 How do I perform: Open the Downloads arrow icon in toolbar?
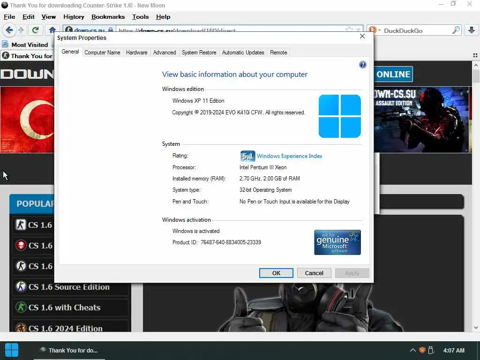click(472, 30)
